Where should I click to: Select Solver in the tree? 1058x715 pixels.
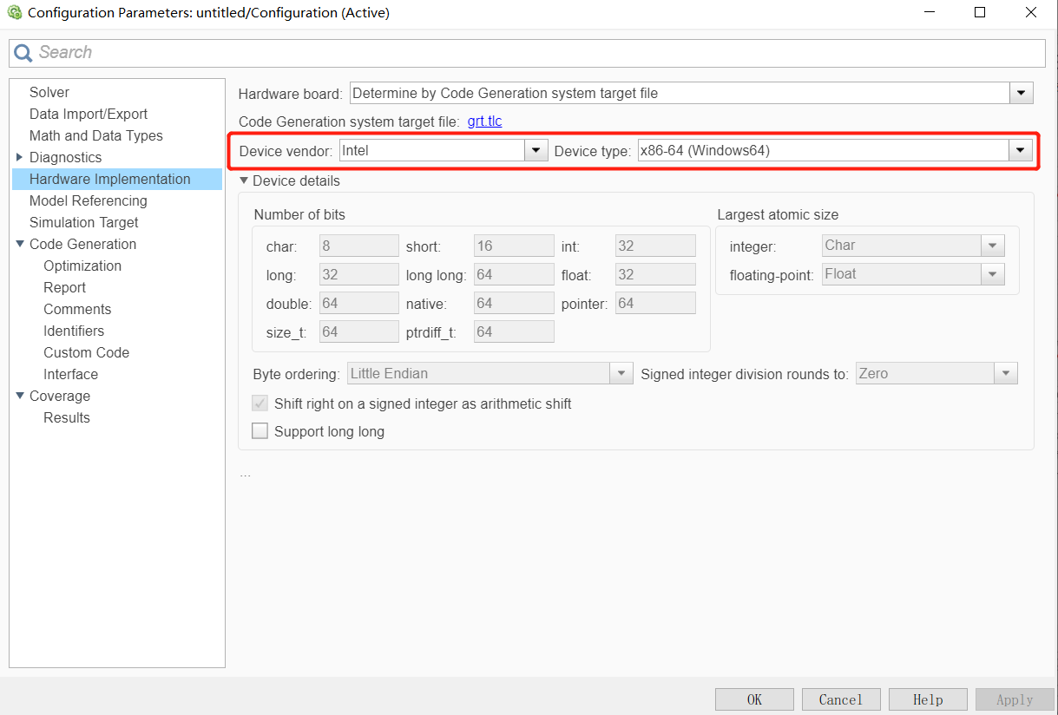49,92
